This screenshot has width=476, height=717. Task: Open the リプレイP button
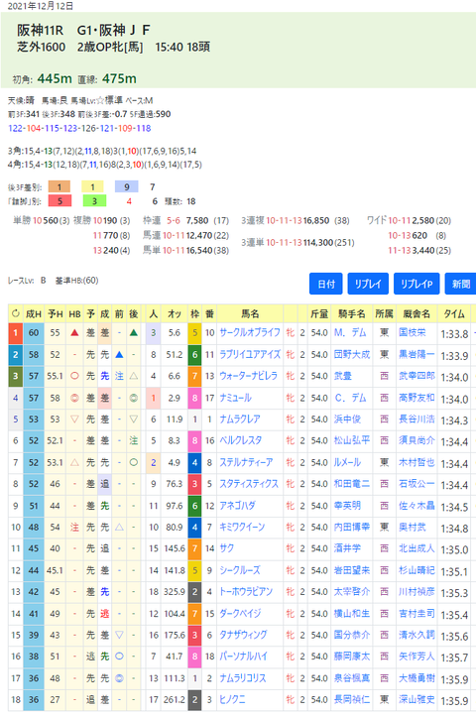416,284
